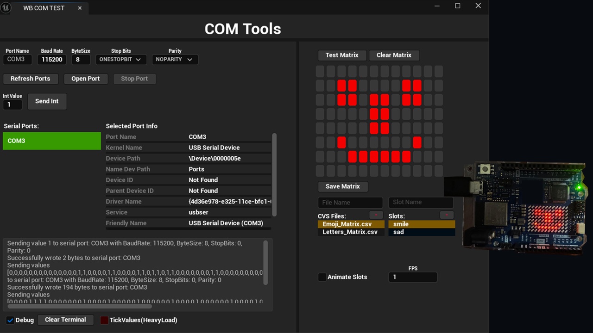Viewport: 593px width, 333px height.
Task: Toggle the top-right corner matrix cell
Action: [x=438, y=71]
